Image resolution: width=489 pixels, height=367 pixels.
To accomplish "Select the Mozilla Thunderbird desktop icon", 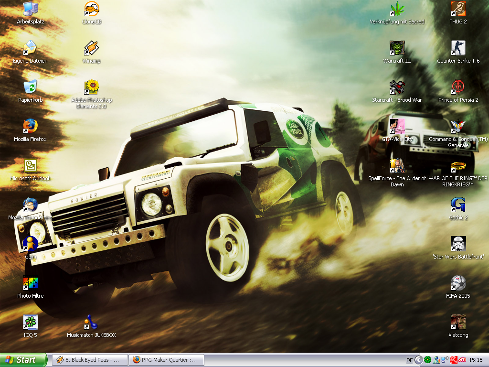I will [x=30, y=205].
